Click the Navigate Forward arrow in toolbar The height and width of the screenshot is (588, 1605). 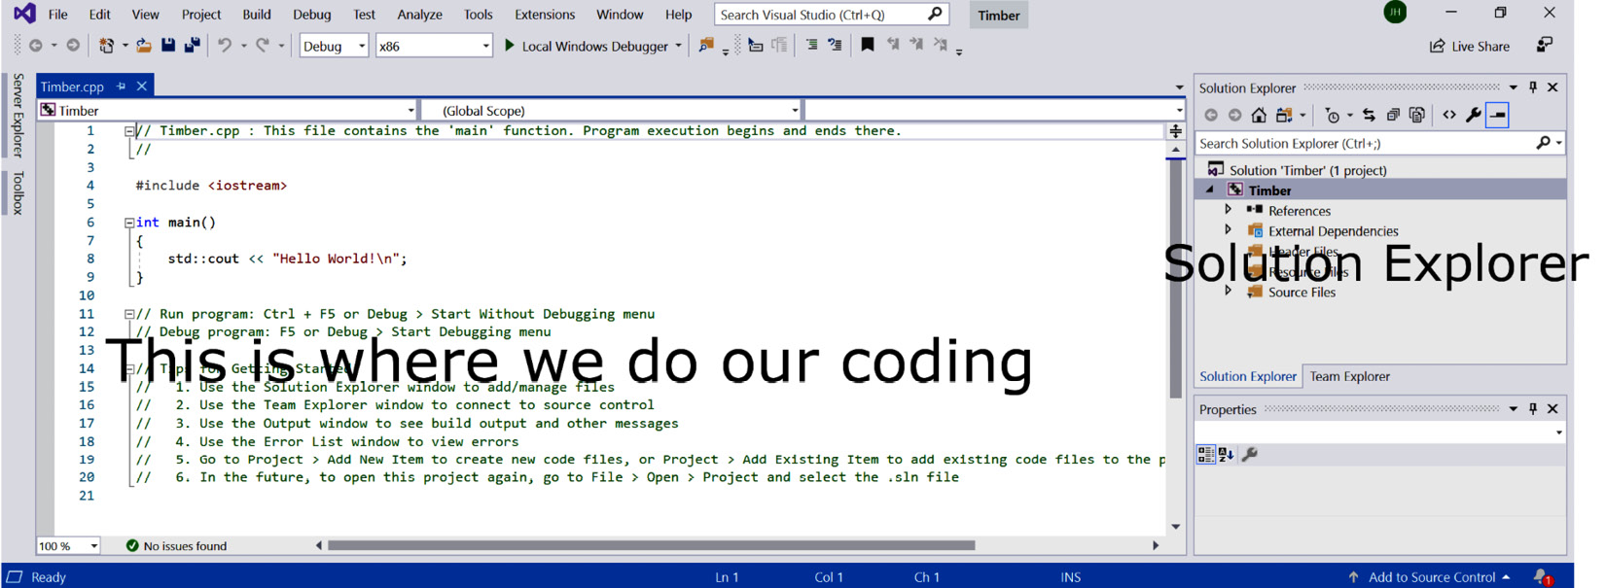(x=73, y=46)
